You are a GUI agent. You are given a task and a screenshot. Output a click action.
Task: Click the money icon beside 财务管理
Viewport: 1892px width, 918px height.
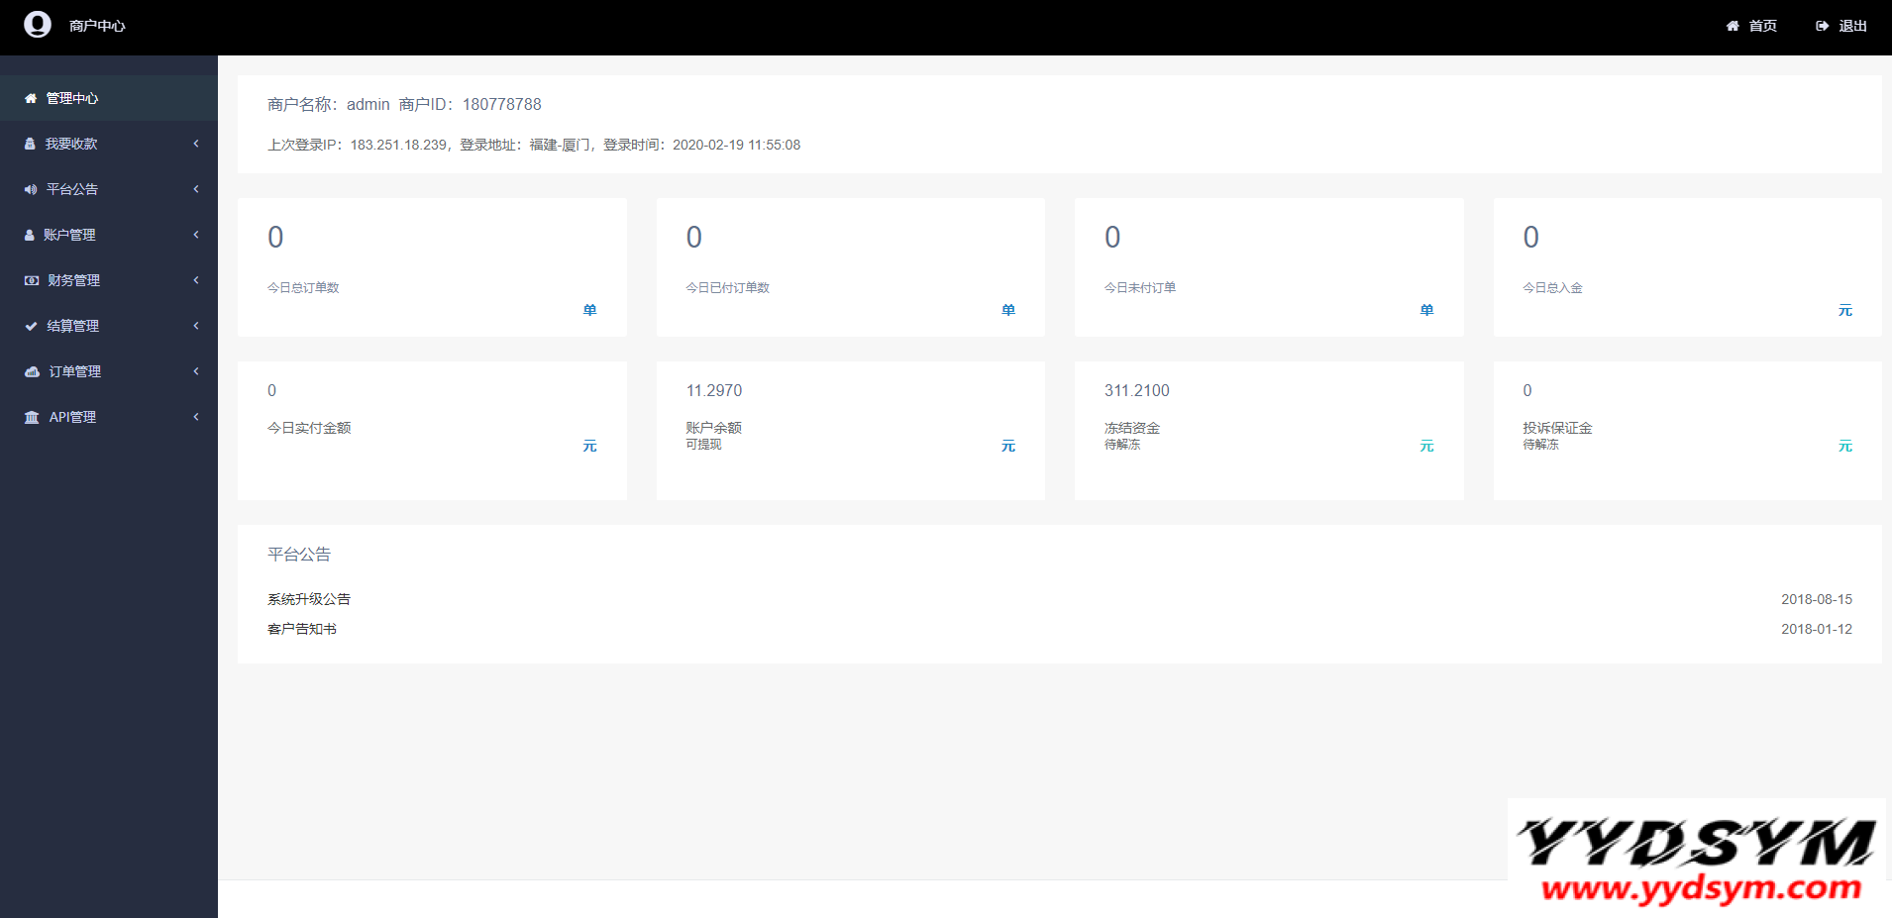pyautogui.click(x=32, y=281)
